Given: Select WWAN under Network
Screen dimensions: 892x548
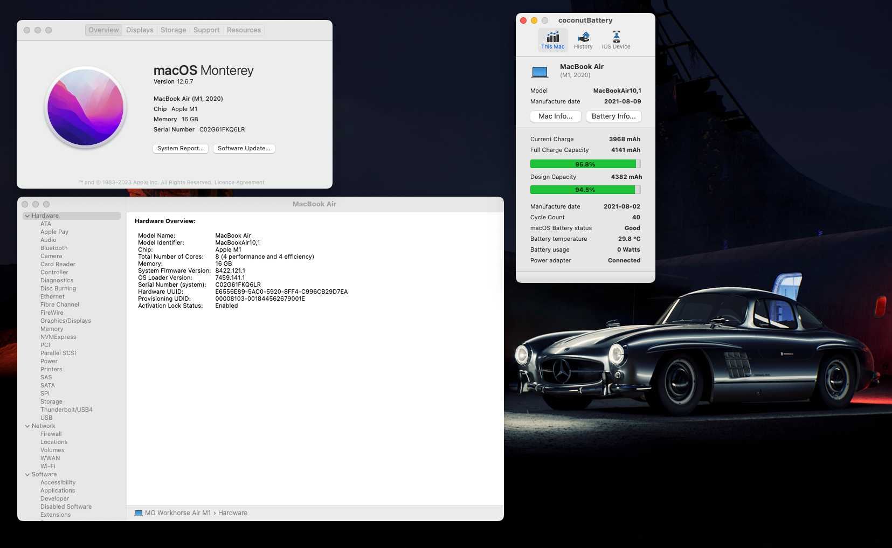Looking at the screenshot, I should [50, 458].
